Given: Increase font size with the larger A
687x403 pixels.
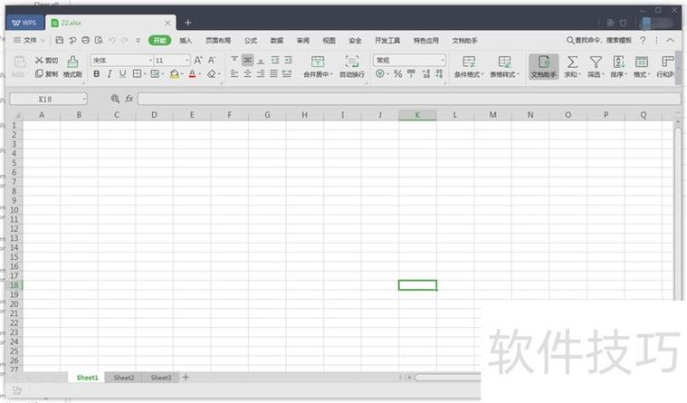Looking at the screenshot, I should pyautogui.click(x=198, y=60).
